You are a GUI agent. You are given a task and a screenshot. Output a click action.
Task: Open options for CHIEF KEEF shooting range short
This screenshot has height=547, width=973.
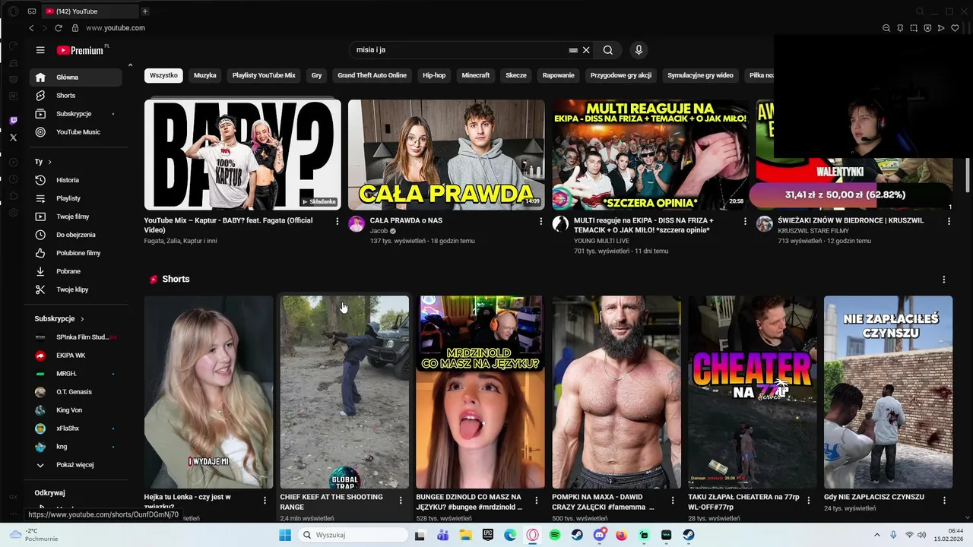(x=401, y=501)
